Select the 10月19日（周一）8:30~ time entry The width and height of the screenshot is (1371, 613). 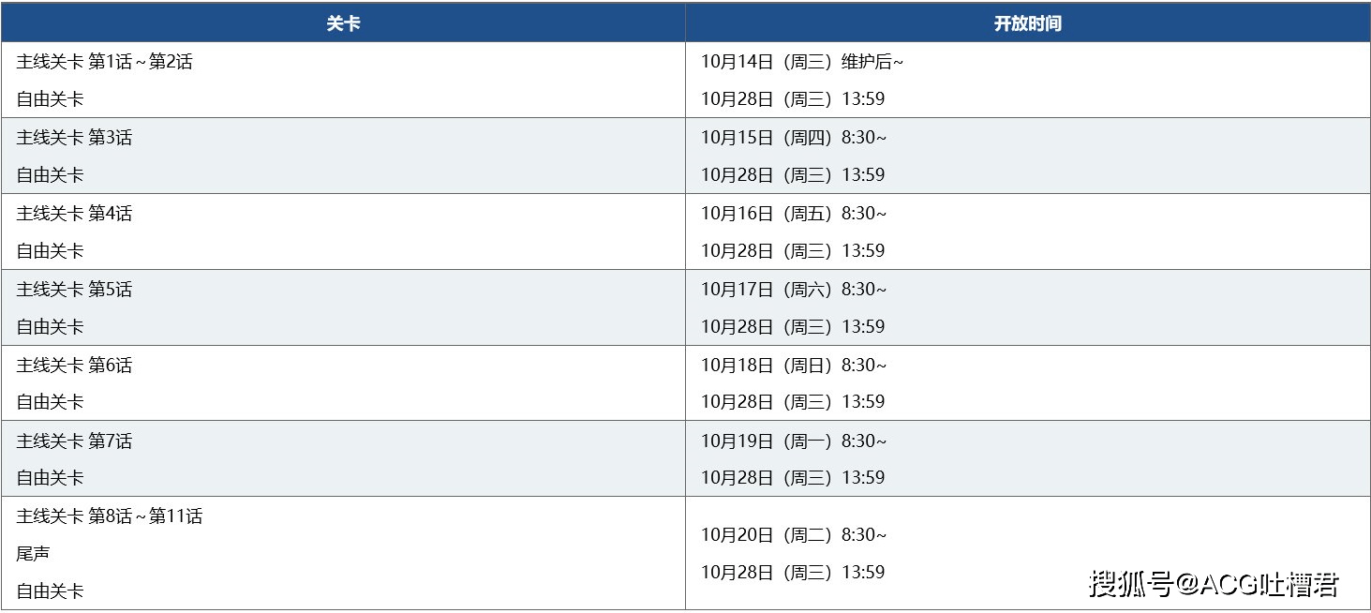(794, 441)
